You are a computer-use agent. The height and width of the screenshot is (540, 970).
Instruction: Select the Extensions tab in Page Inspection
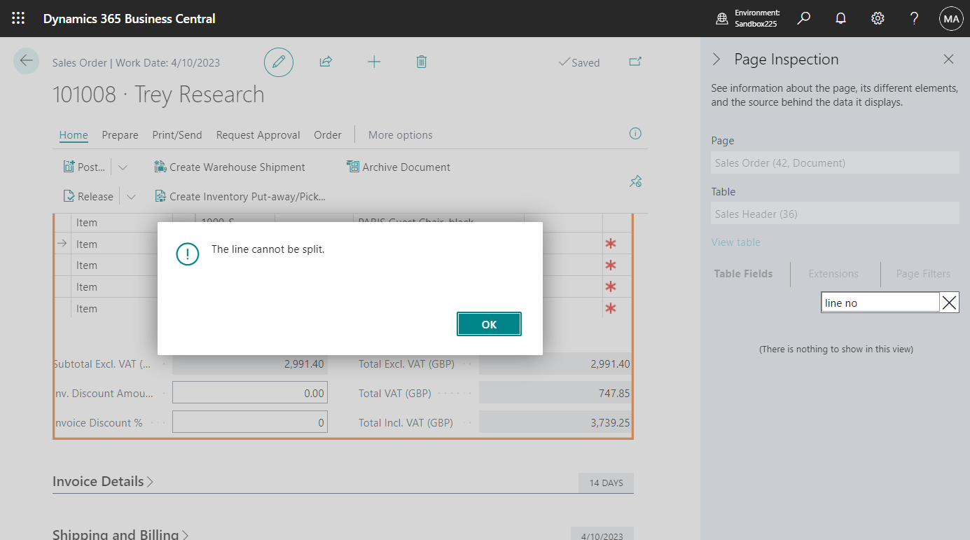point(833,274)
